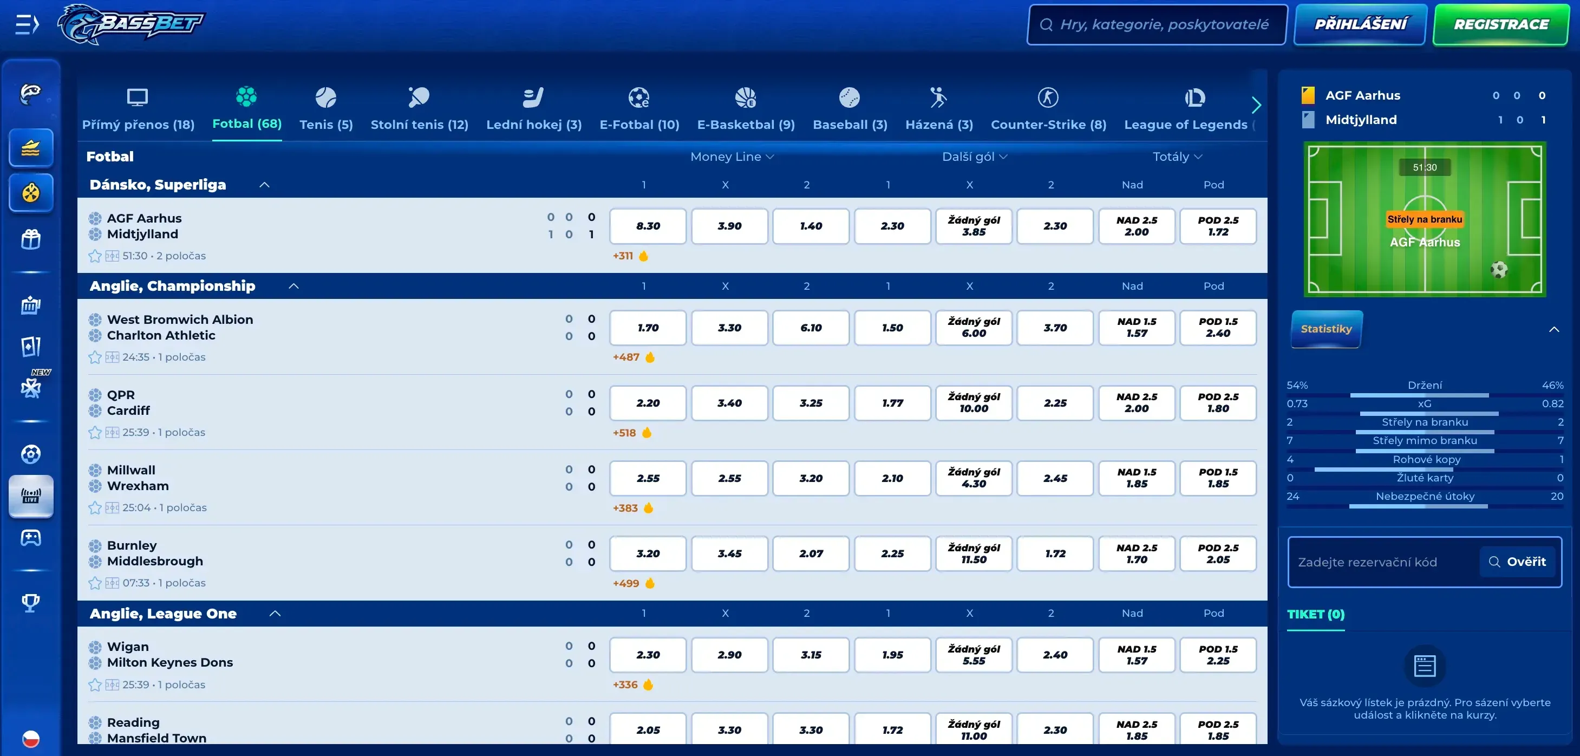Image resolution: width=1580 pixels, height=756 pixels.
Task: Select the Stolní tenis tab
Action: click(x=420, y=110)
